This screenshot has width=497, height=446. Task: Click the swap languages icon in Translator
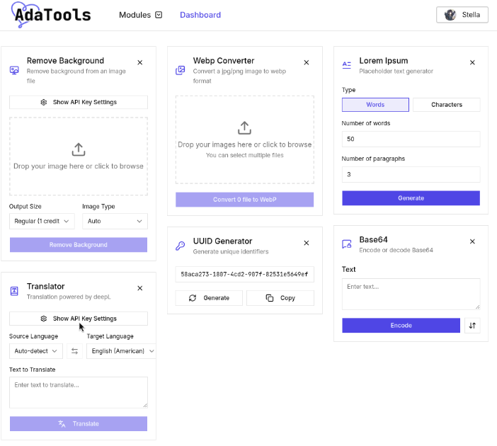coord(74,351)
